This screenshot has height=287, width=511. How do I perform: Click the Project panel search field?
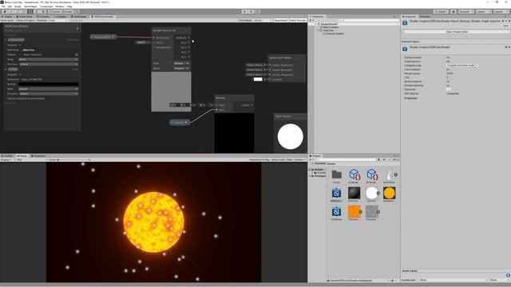(347, 159)
